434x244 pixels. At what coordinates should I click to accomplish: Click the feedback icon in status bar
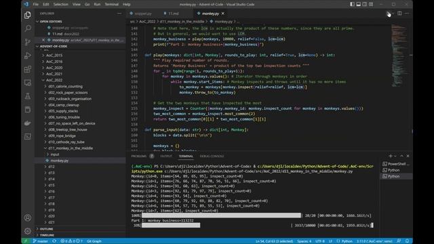point(399,241)
